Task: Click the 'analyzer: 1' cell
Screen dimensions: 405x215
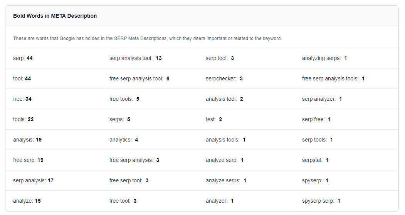Action: [x=219, y=201]
